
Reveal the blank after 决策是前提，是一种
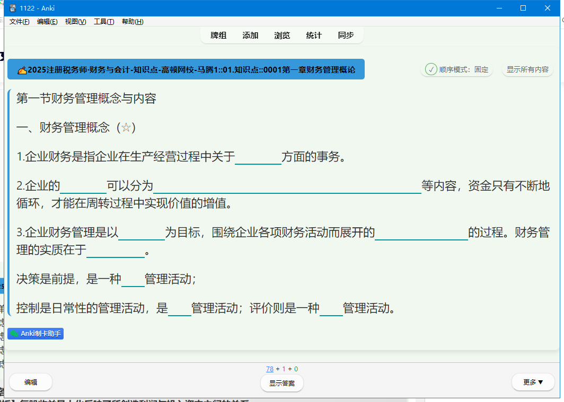pyautogui.click(x=133, y=280)
